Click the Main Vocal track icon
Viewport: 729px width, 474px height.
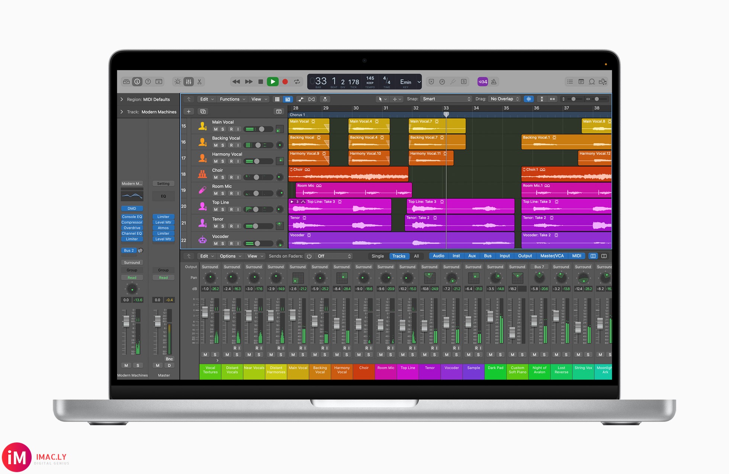click(x=202, y=126)
